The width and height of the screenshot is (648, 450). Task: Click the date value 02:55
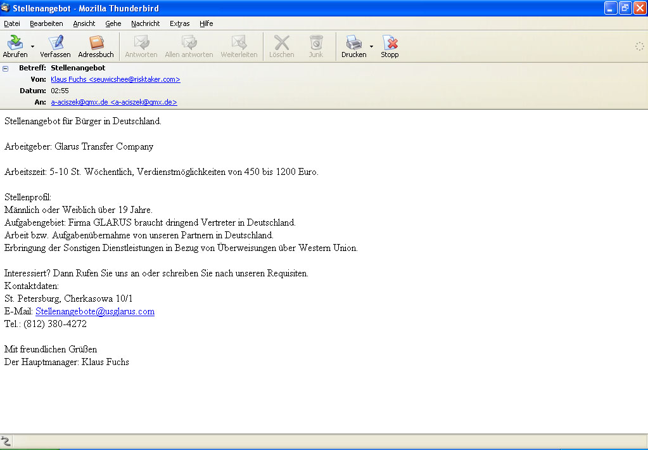[x=60, y=91]
